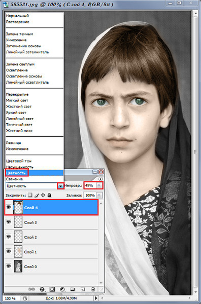Select Слой 4 layer thumbnail

click(x=18, y=207)
